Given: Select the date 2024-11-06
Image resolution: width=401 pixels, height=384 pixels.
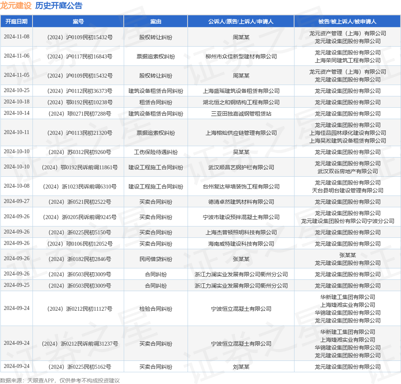Looking at the screenshot, I should 16,56.
